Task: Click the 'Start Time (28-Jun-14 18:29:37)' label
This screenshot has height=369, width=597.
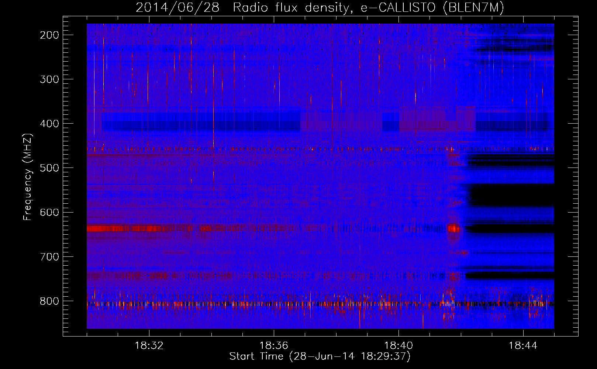Action: pos(320,356)
